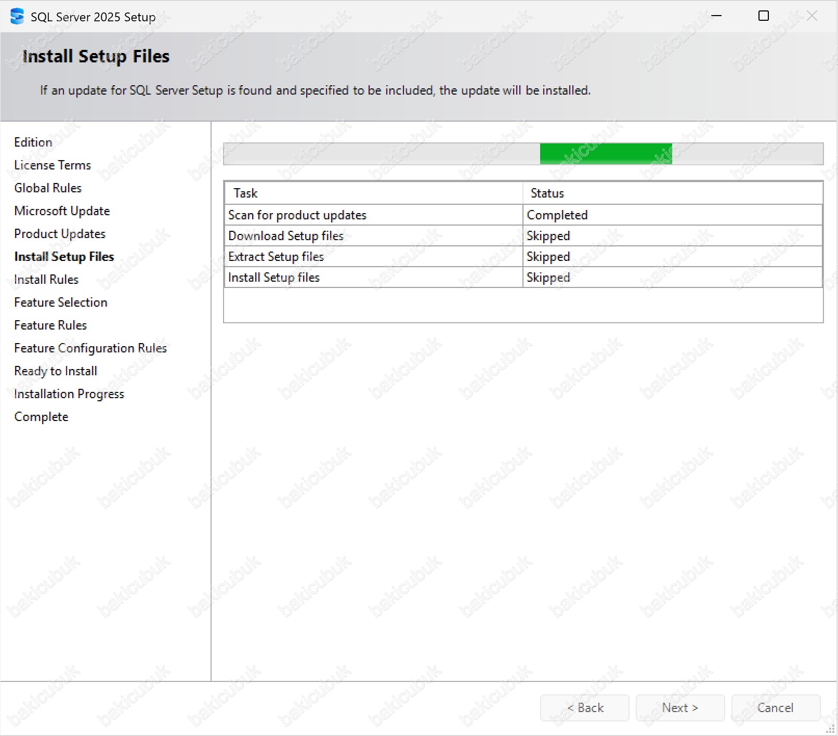
Task: Click Skipped status for Extract Setup files
Action: [673, 257]
